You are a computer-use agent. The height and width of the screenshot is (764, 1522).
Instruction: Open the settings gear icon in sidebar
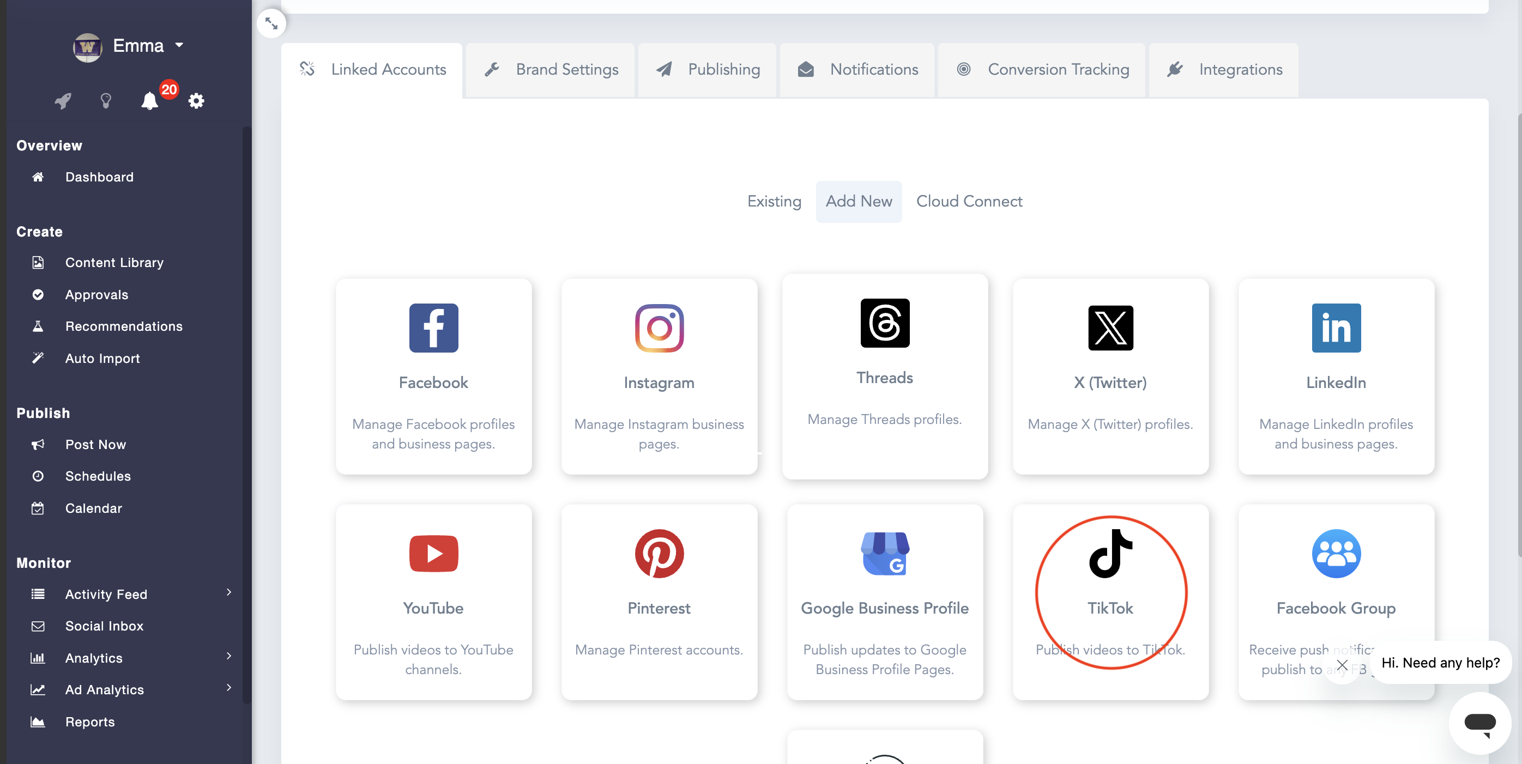(196, 101)
